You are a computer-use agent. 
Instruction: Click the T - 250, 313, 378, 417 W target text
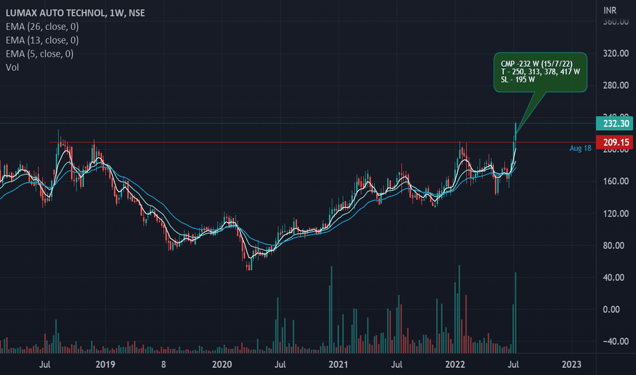click(x=540, y=72)
